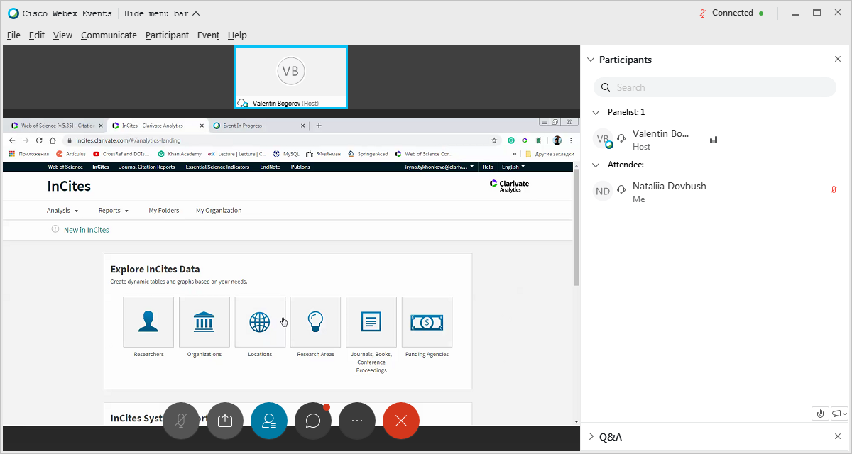Collapse the Panelist group
The image size is (852, 454).
click(x=596, y=112)
